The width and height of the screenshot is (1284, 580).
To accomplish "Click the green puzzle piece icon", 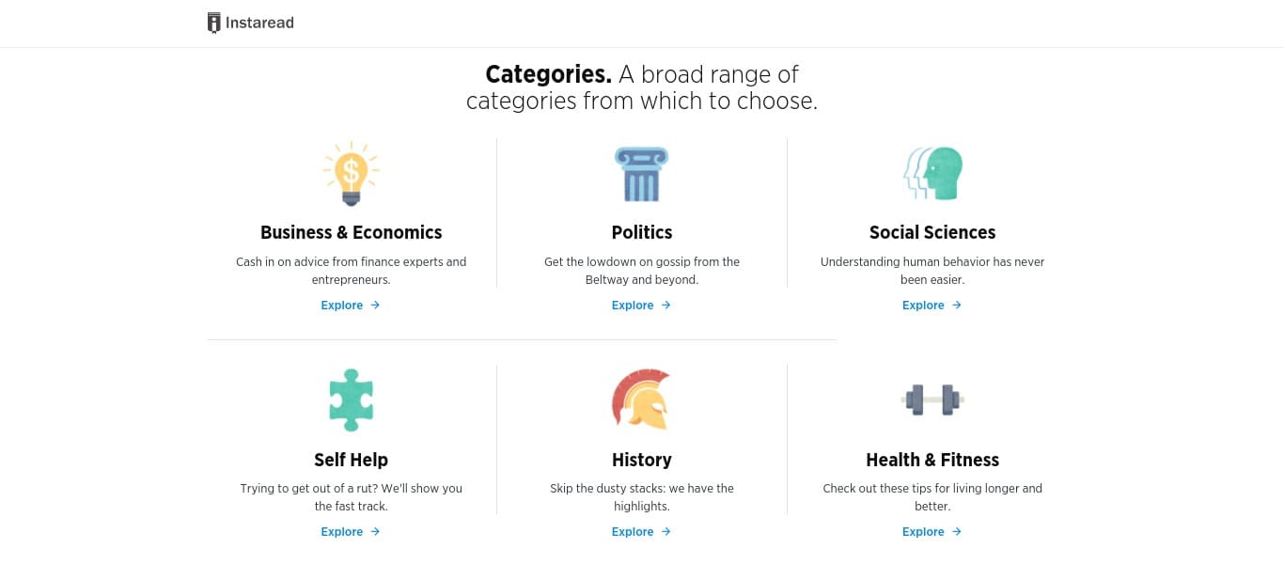I will tap(351, 400).
